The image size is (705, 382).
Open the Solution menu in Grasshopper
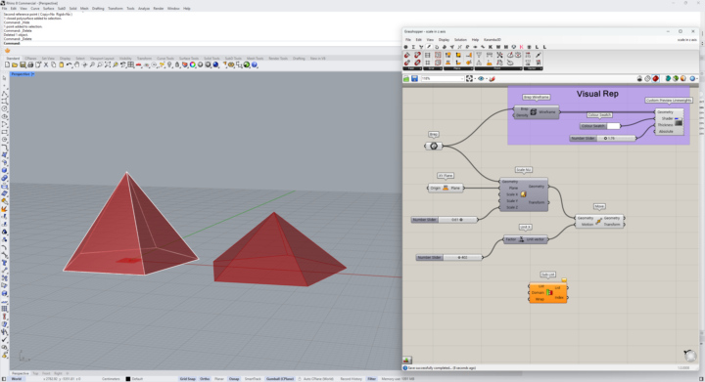[x=460, y=39]
